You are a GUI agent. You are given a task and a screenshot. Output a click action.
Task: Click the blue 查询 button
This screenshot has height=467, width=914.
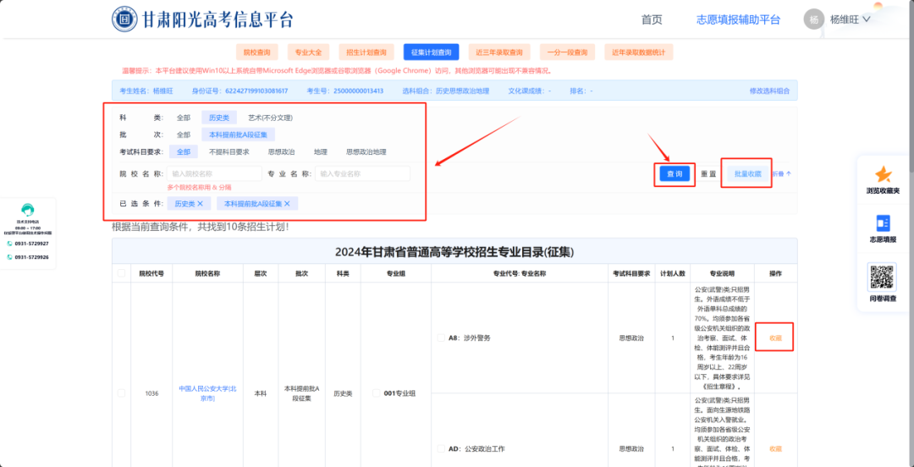click(674, 173)
